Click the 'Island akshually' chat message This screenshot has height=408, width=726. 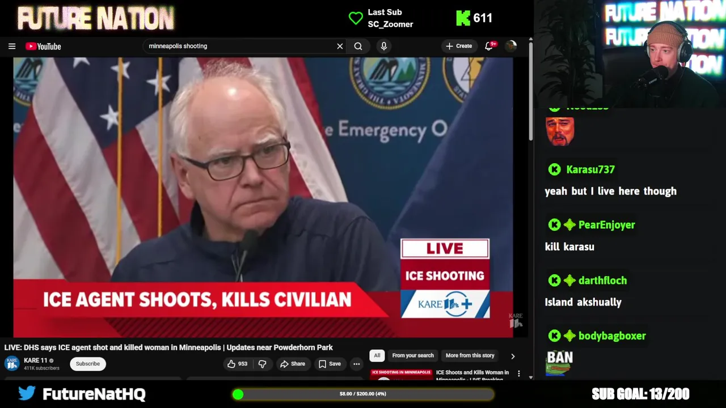pyautogui.click(x=583, y=303)
